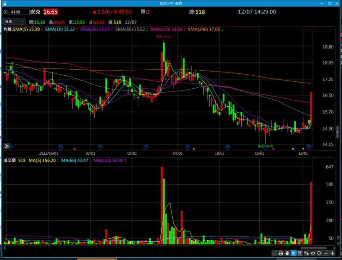
Task: Click the print icon in bottom toolbar
Action: tap(281, 253)
